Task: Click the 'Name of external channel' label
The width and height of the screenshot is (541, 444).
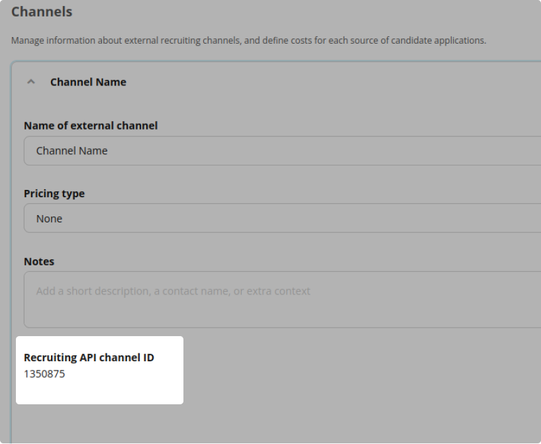Action: click(91, 126)
